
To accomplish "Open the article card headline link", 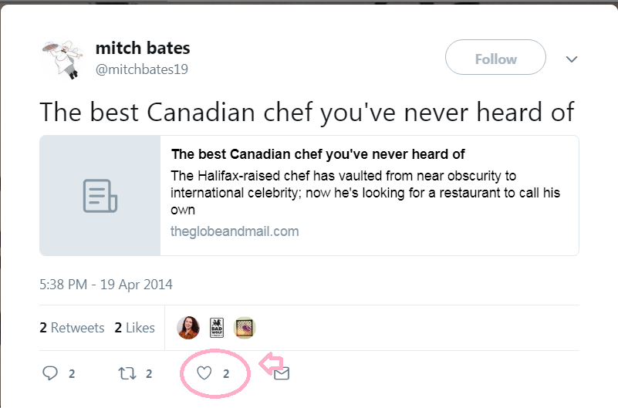I will (318, 154).
